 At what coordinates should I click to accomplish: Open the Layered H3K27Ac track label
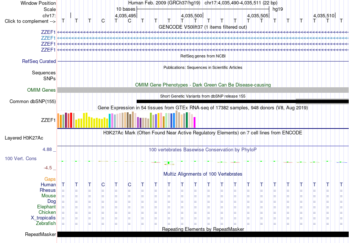24,138
